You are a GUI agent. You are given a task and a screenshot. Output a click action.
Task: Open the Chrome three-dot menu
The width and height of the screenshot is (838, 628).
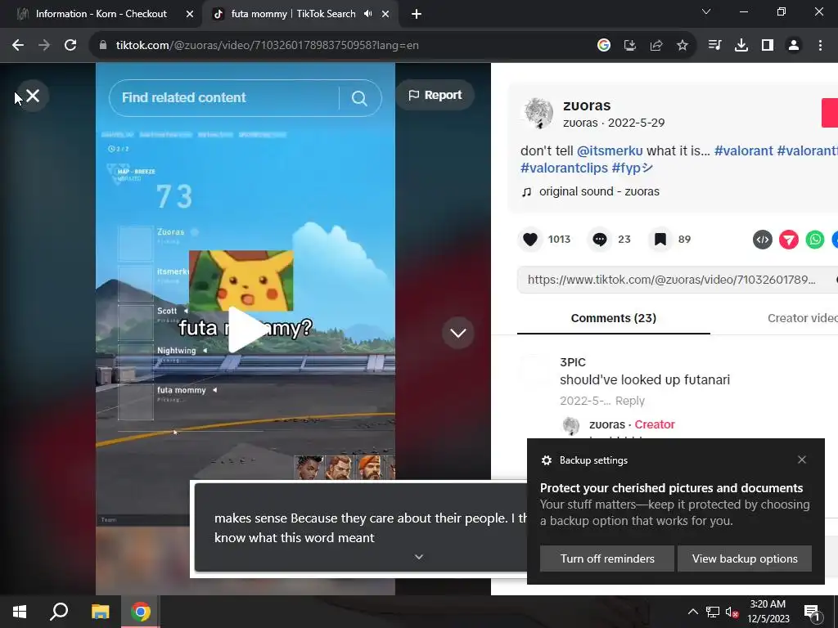pos(820,46)
